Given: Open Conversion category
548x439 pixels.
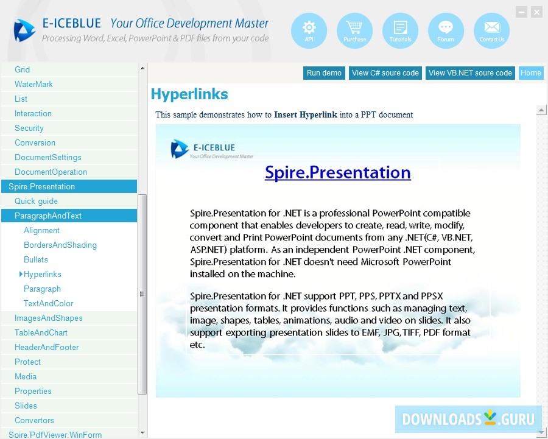Looking at the screenshot, I should click(69, 143).
